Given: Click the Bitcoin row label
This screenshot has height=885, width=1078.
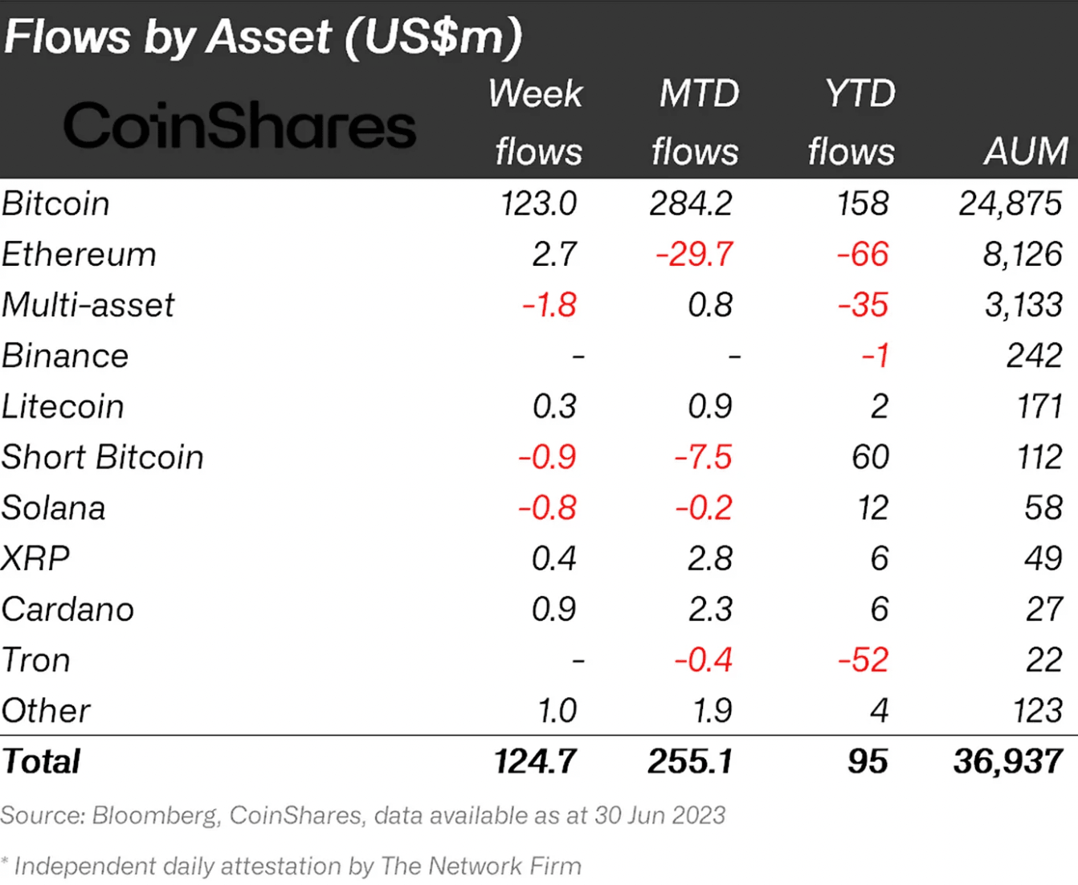Looking at the screenshot, I should pos(55,204).
